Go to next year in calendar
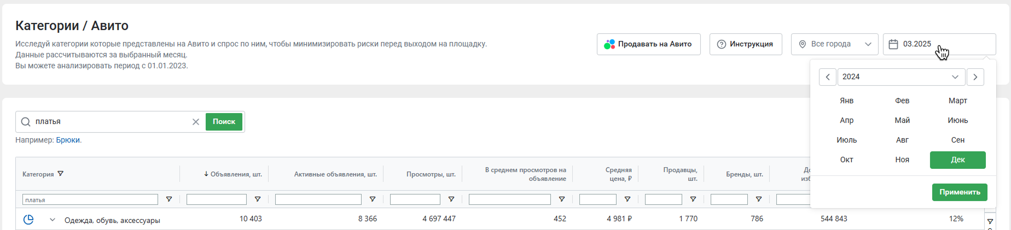Viewport: 1011px width, 230px height. click(x=975, y=77)
